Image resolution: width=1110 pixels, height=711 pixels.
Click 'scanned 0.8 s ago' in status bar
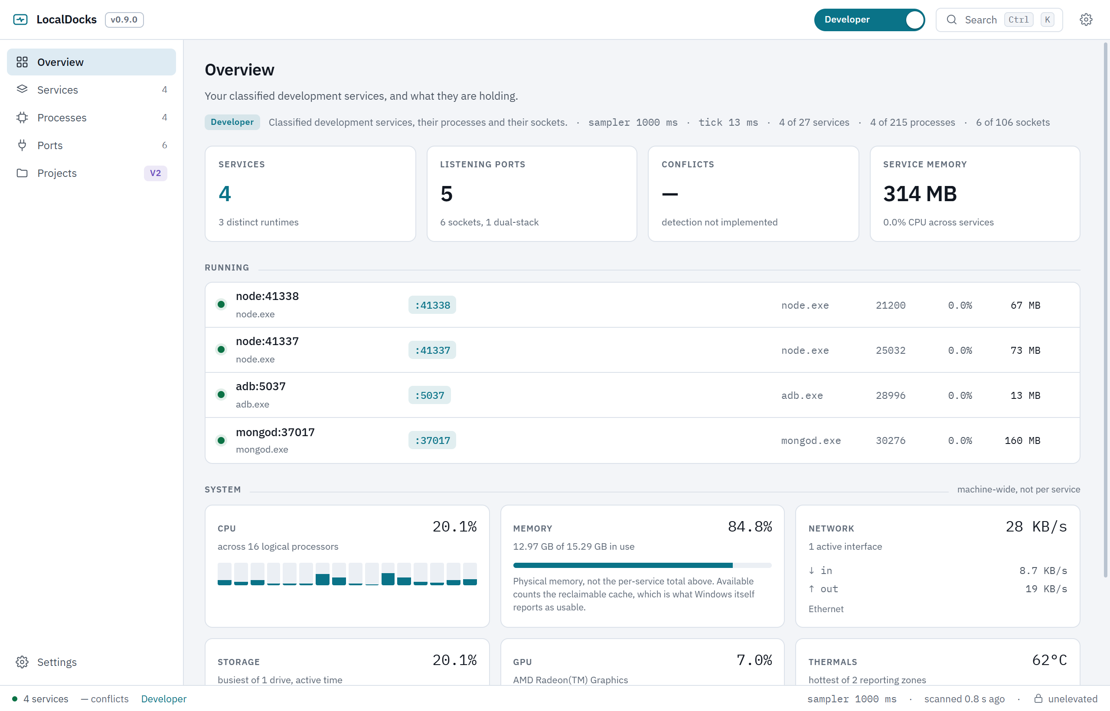point(964,698)
